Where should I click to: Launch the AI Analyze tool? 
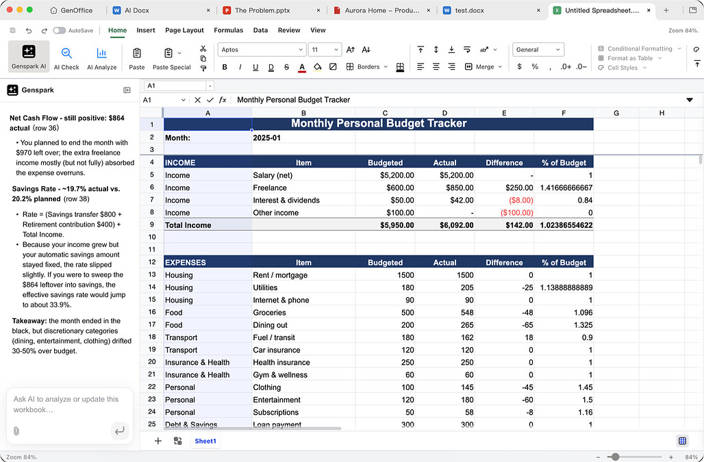(x=102, y=58)
